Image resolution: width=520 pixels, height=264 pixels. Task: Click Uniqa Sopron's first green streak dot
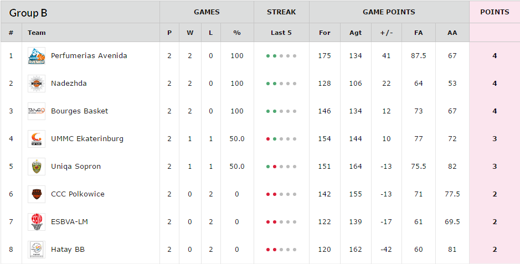coord(268,167)
